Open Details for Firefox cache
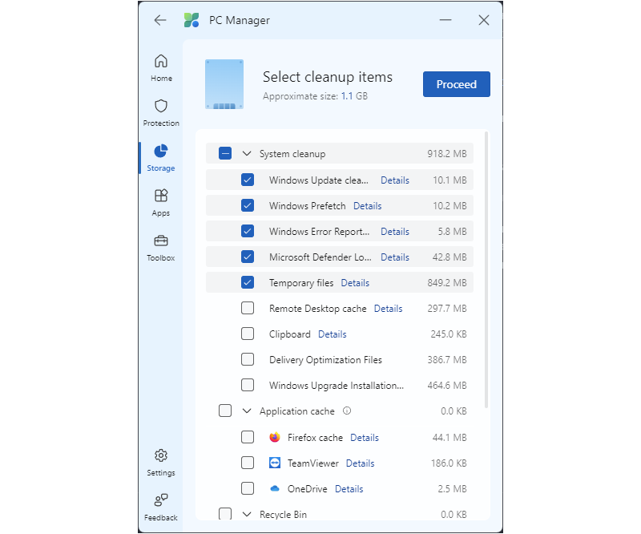This screenshot has width=641, height=534. click(365, 438)
